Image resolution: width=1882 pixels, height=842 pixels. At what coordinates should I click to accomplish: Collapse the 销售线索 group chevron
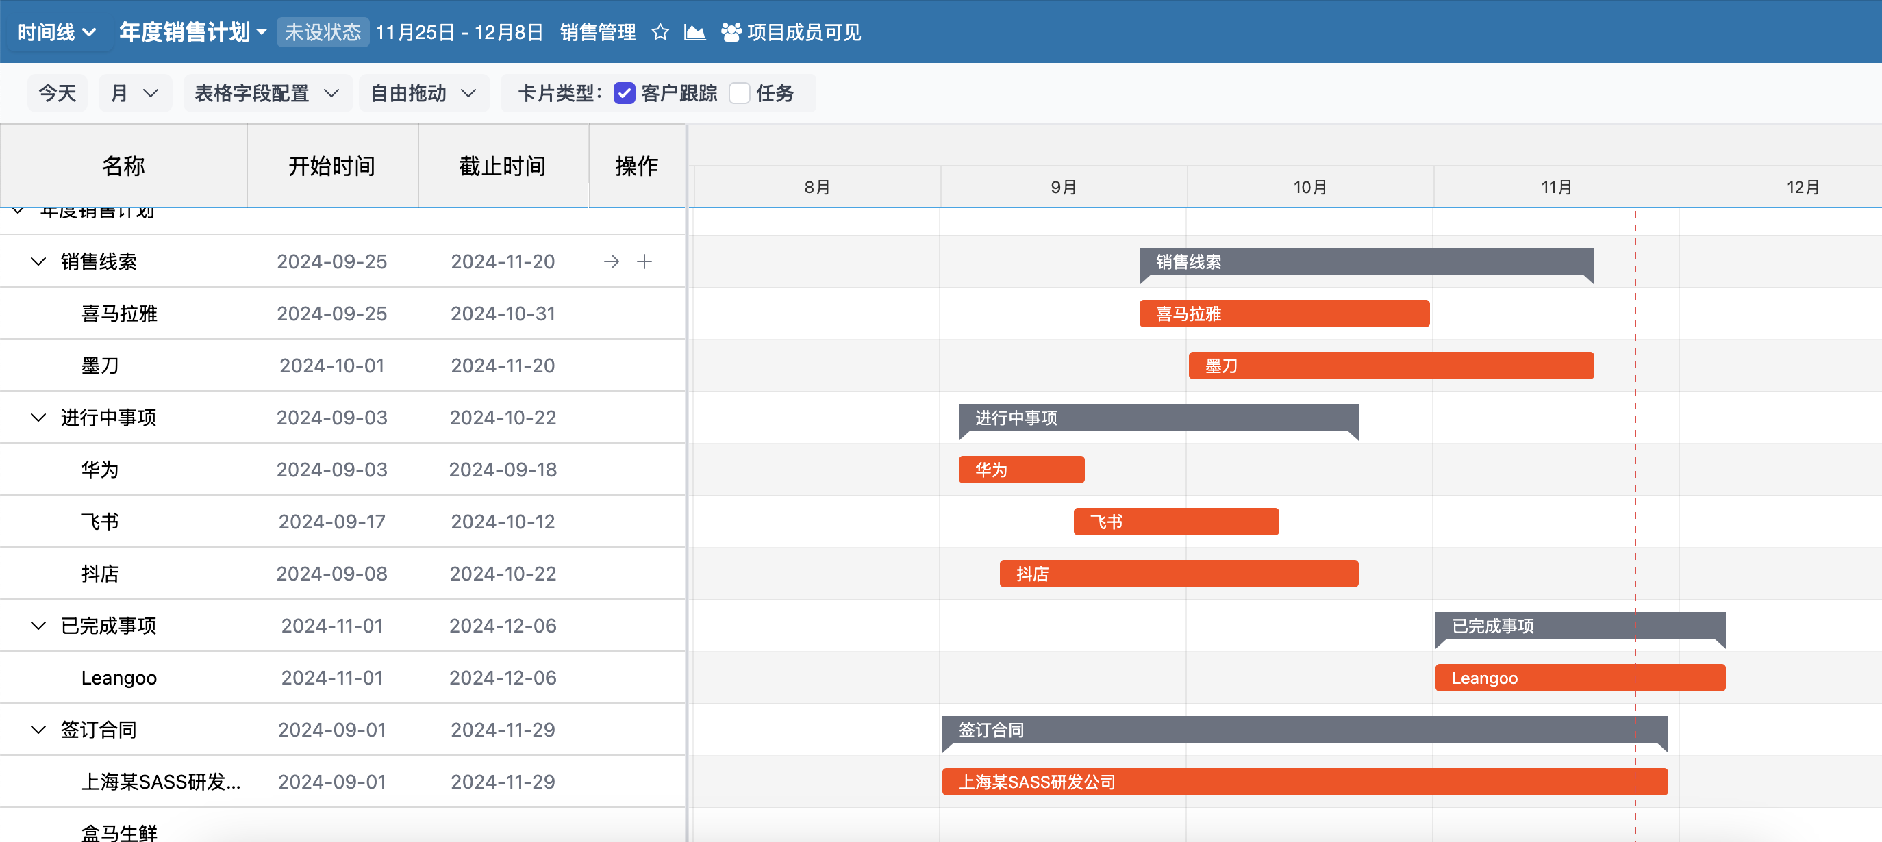coord(38,261)
